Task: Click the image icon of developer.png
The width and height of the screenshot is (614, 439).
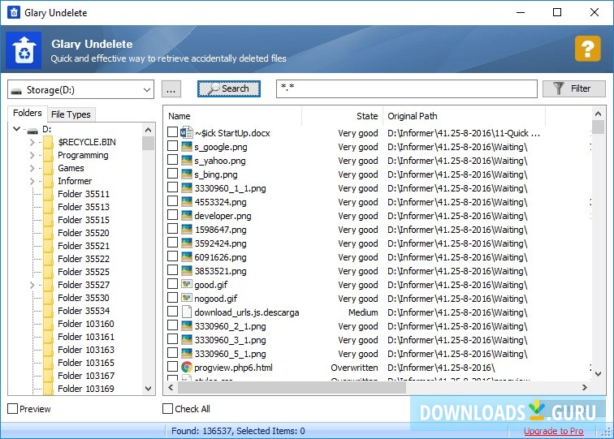Action: [x=187, y=216]
